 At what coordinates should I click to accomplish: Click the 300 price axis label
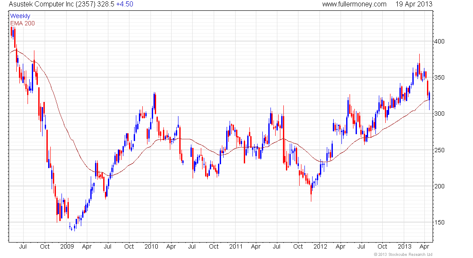[439, 114]
